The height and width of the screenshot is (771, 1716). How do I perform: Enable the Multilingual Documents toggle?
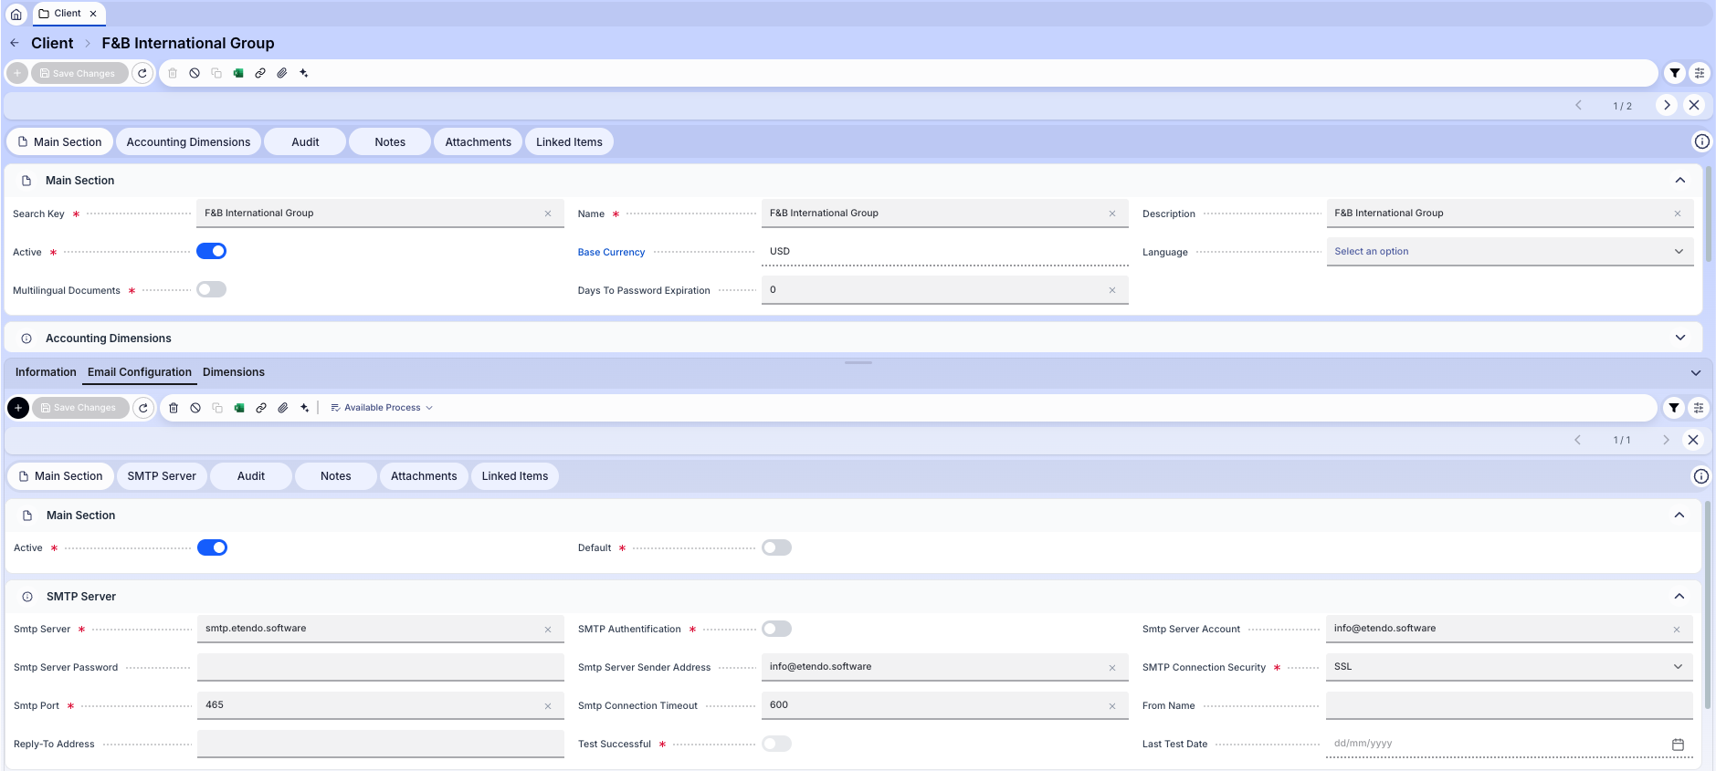tap(211, 289)
